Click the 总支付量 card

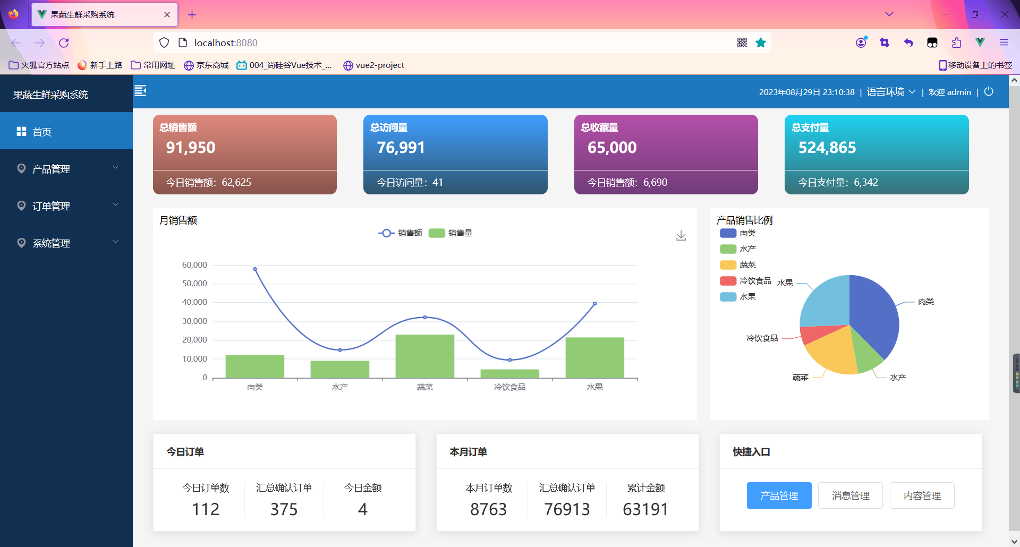point(877,155)
